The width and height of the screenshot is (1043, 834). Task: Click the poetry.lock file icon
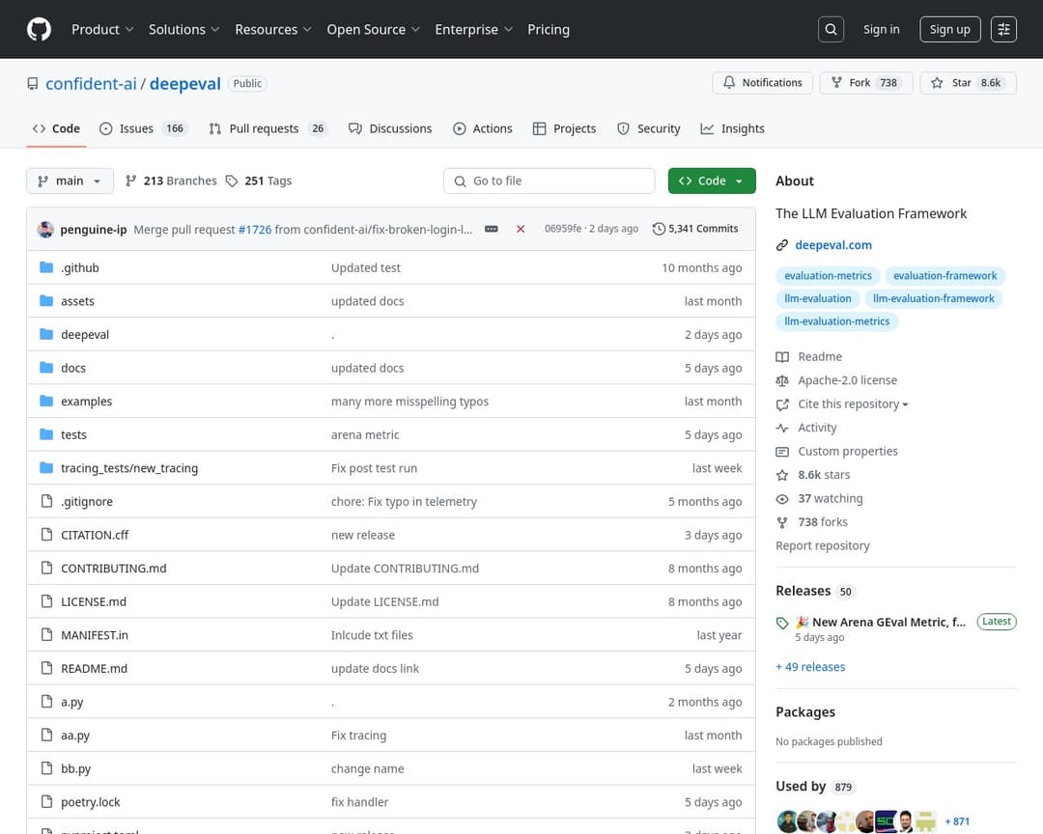(46, 801)
